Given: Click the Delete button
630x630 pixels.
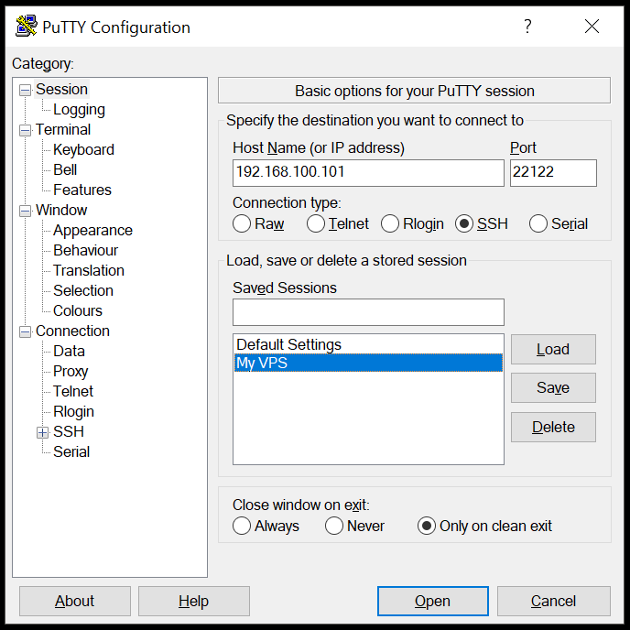Looking at the screenshot, I should pos(553,427).
